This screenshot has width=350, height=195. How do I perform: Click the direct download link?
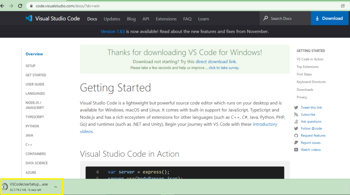tap(216, 61)
